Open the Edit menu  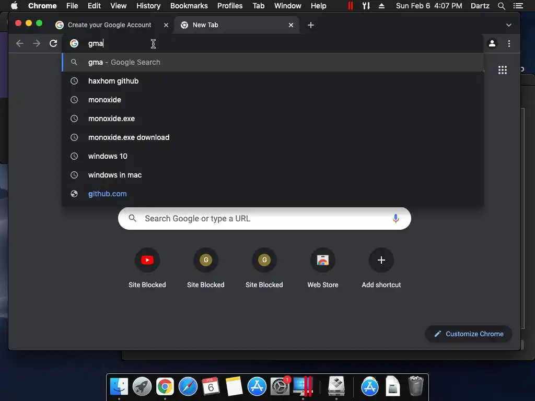click(x=94, y=6)
